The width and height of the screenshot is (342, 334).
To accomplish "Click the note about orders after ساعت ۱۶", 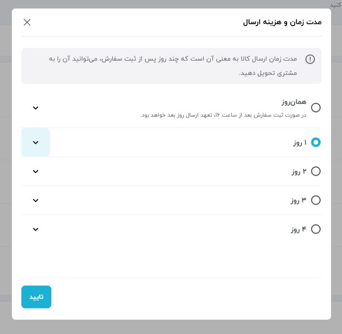I will coord(223,115).
